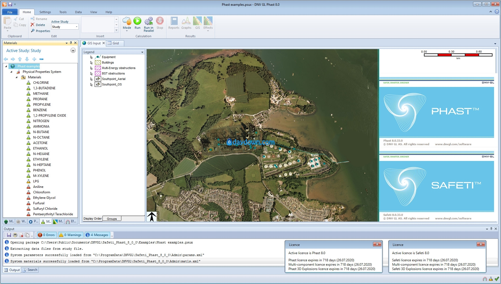Click the clear output log icon
Screen dimensions: 501x284
[21, 235]
